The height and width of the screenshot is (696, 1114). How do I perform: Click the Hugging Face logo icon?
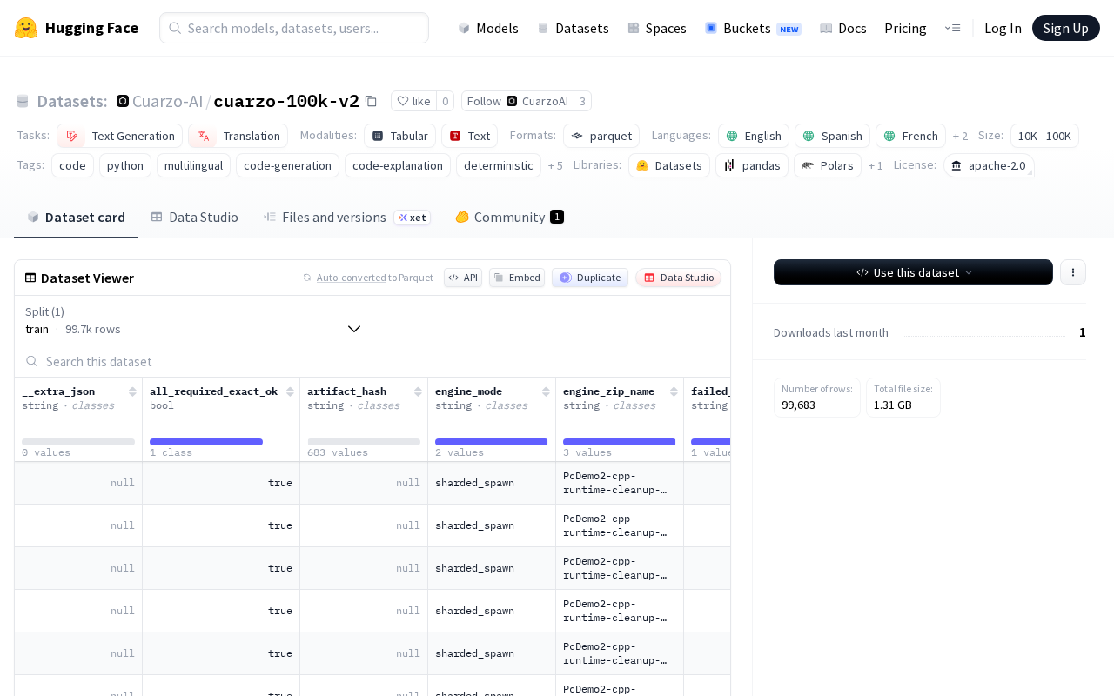point(26,28)
